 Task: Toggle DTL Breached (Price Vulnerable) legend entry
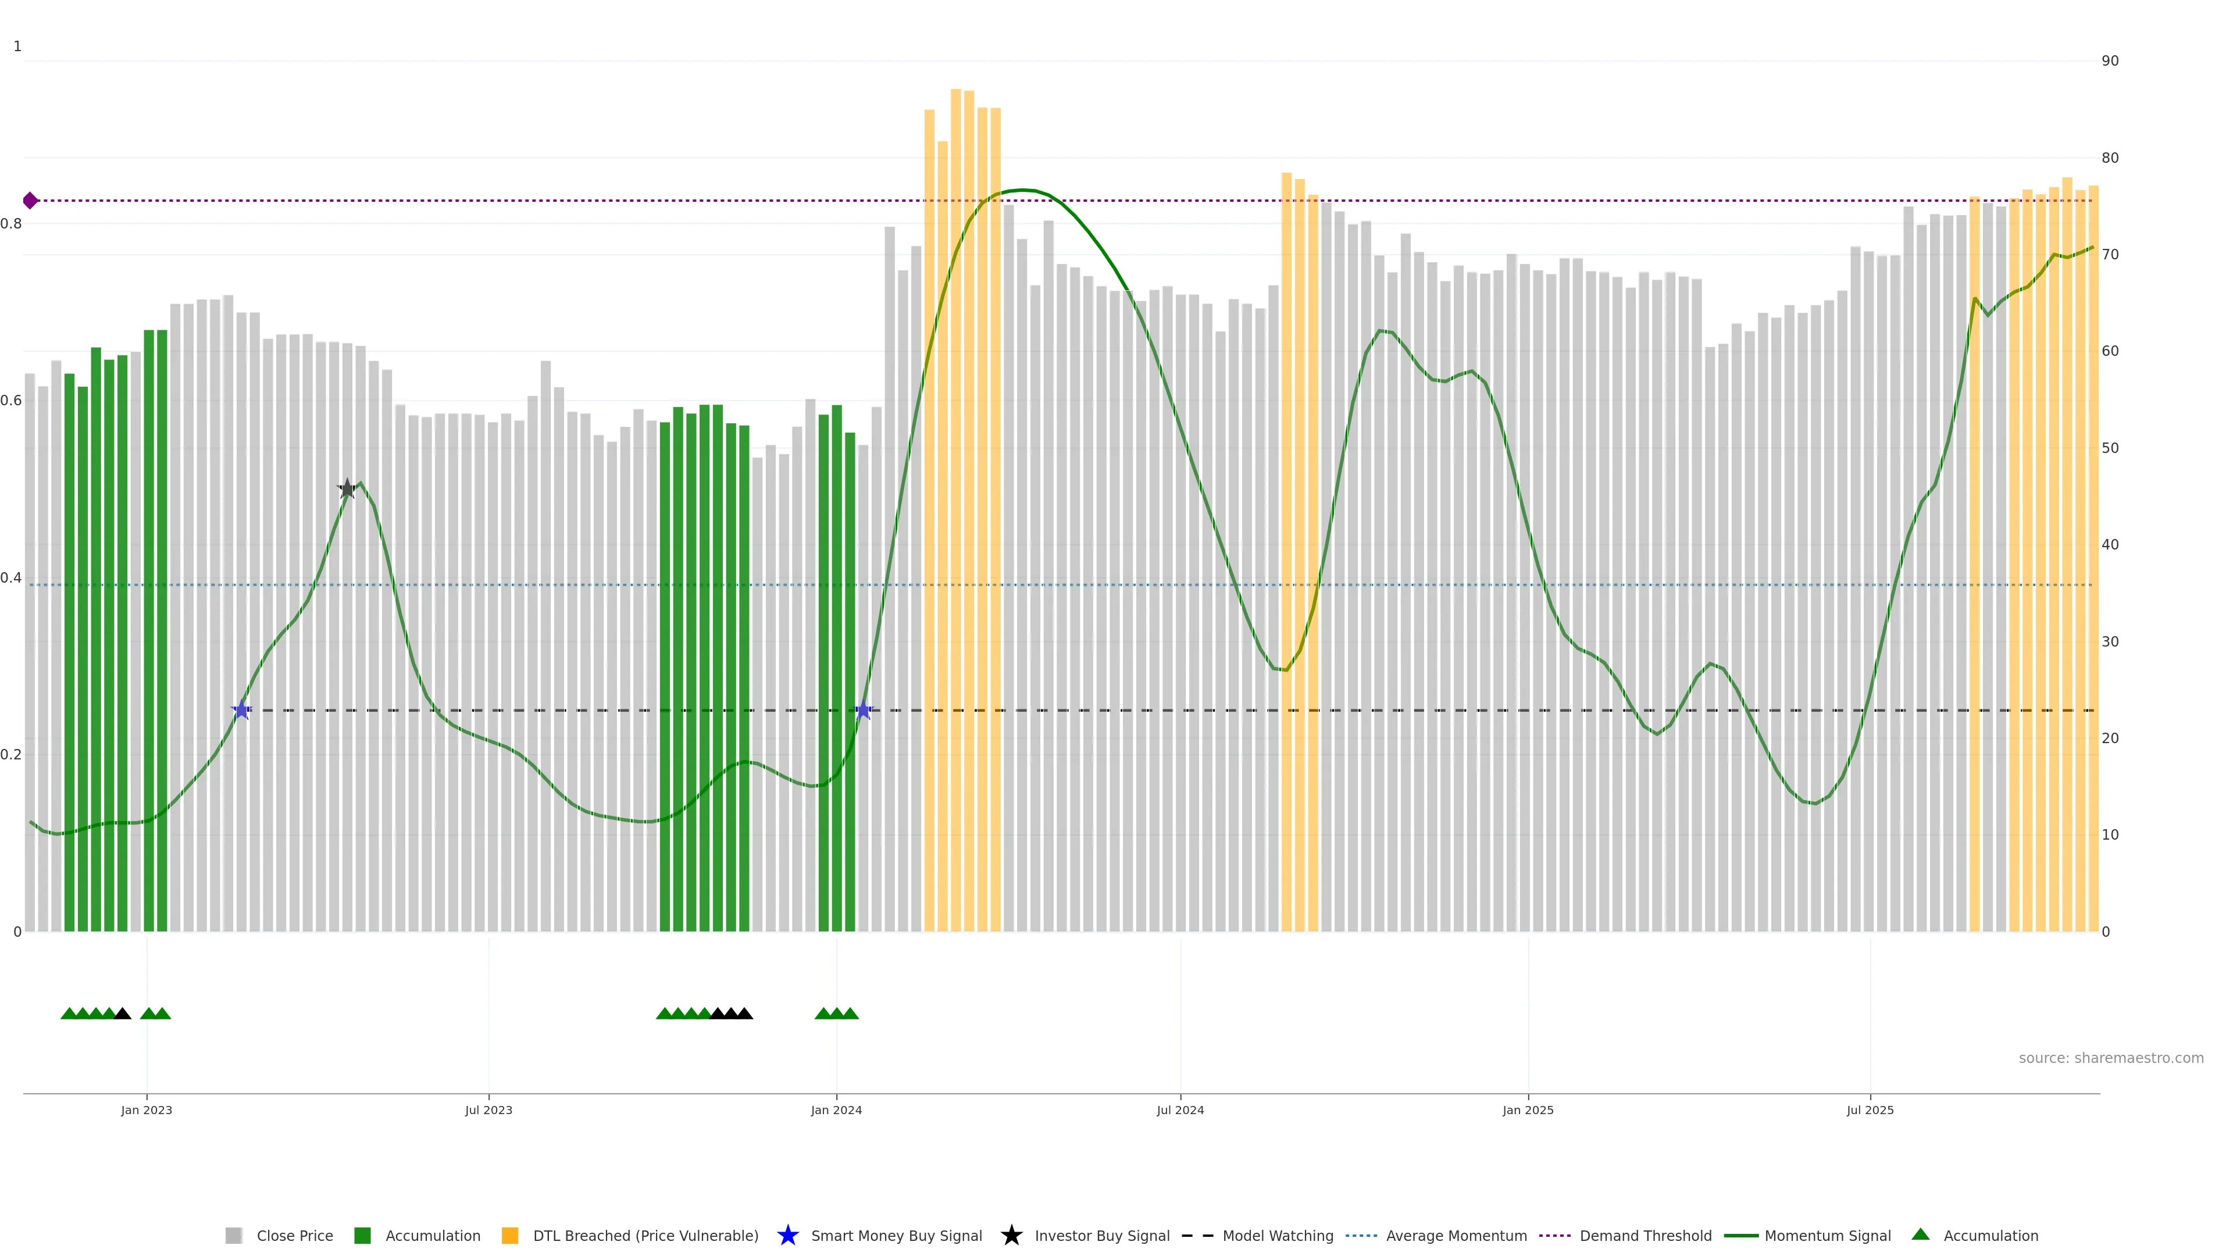[x=645, y=1235]
